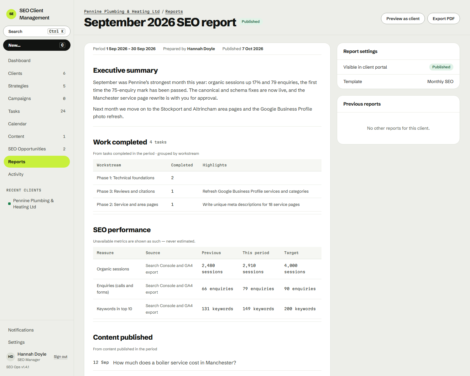Click Preview as client
The image size is (470, 376).
[403, 18]
